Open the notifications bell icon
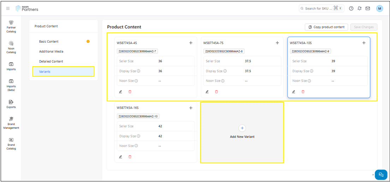The image size is (390, 182). [359, 8]
